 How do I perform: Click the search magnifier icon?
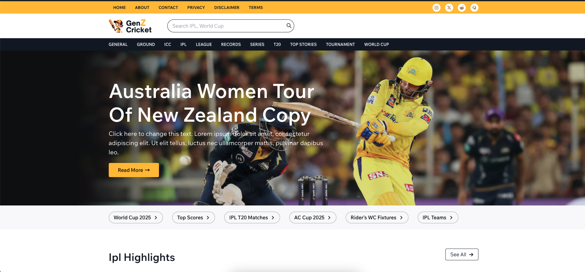tap(289, 26)
